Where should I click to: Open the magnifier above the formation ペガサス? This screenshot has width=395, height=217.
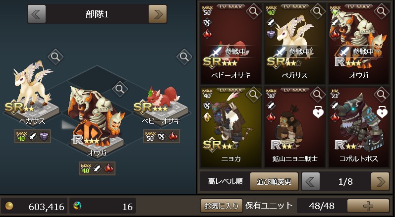pyautogui.click(x=56, y=56)
